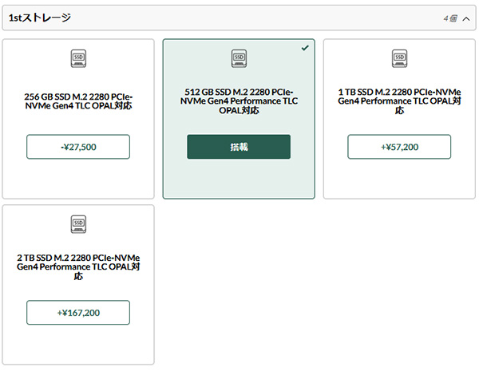
Task: Click the 1 TB SSD M.2 2280 title
Action: tap(399, 101)
